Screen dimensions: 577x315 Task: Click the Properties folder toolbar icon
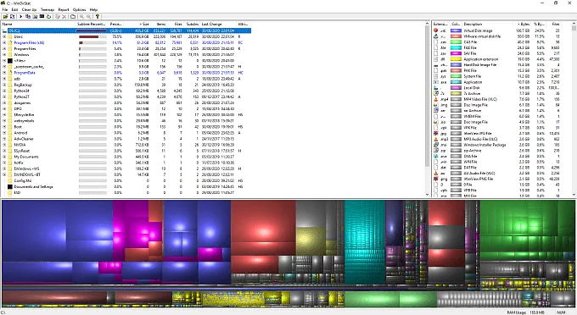tap(73, 17)
